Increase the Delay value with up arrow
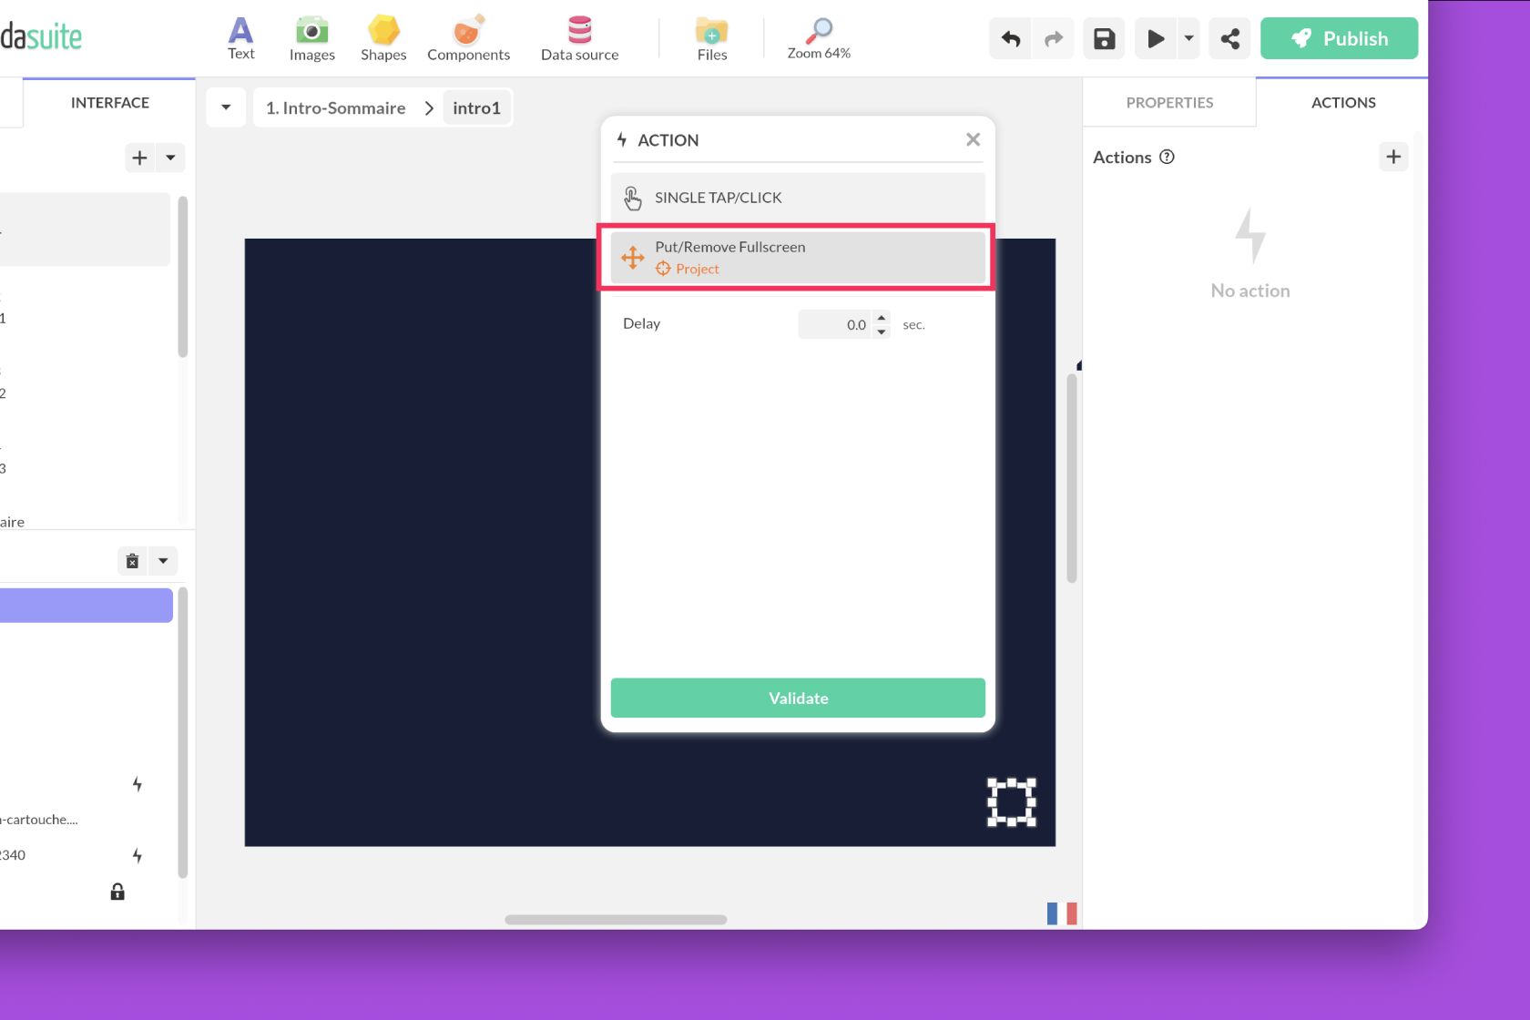This screenshot has width=1530, height=1020. coord(881,318)
